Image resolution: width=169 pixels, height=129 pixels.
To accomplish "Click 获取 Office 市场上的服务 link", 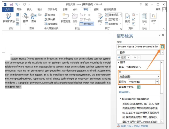I will [134, 126].
